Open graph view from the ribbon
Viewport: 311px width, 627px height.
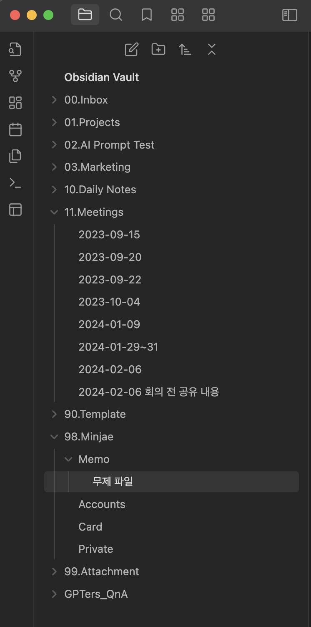coord(15,76)
